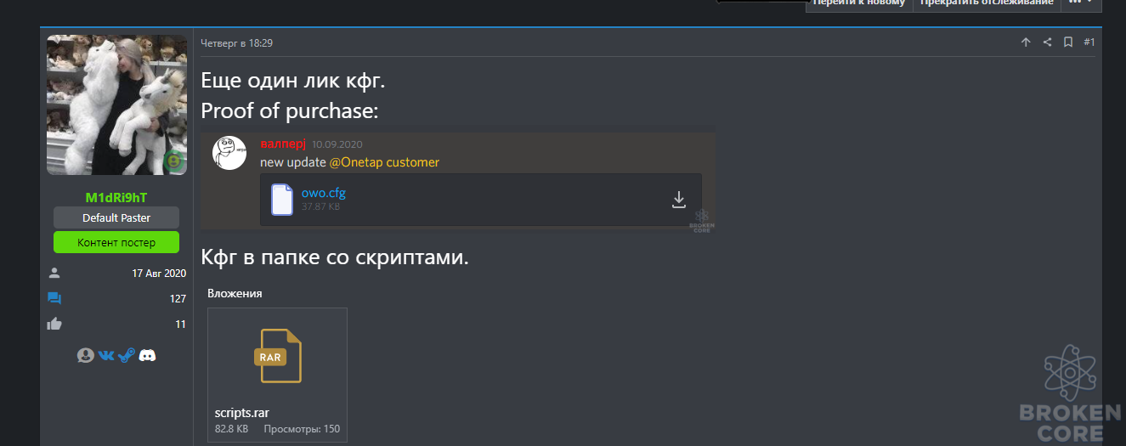Open the user's Discord icon
This screenshot has width=1126, height=446.
(147, 355)
